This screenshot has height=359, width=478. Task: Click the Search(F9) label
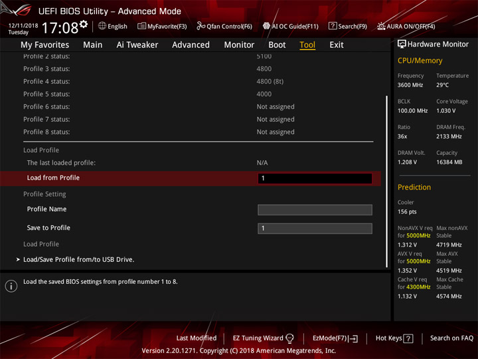click(353, 26)
